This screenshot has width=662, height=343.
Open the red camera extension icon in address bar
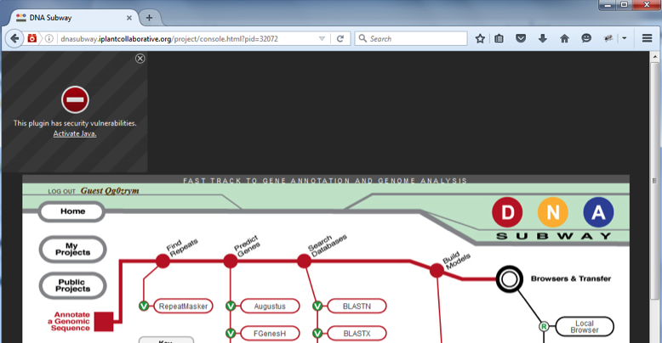32,38
